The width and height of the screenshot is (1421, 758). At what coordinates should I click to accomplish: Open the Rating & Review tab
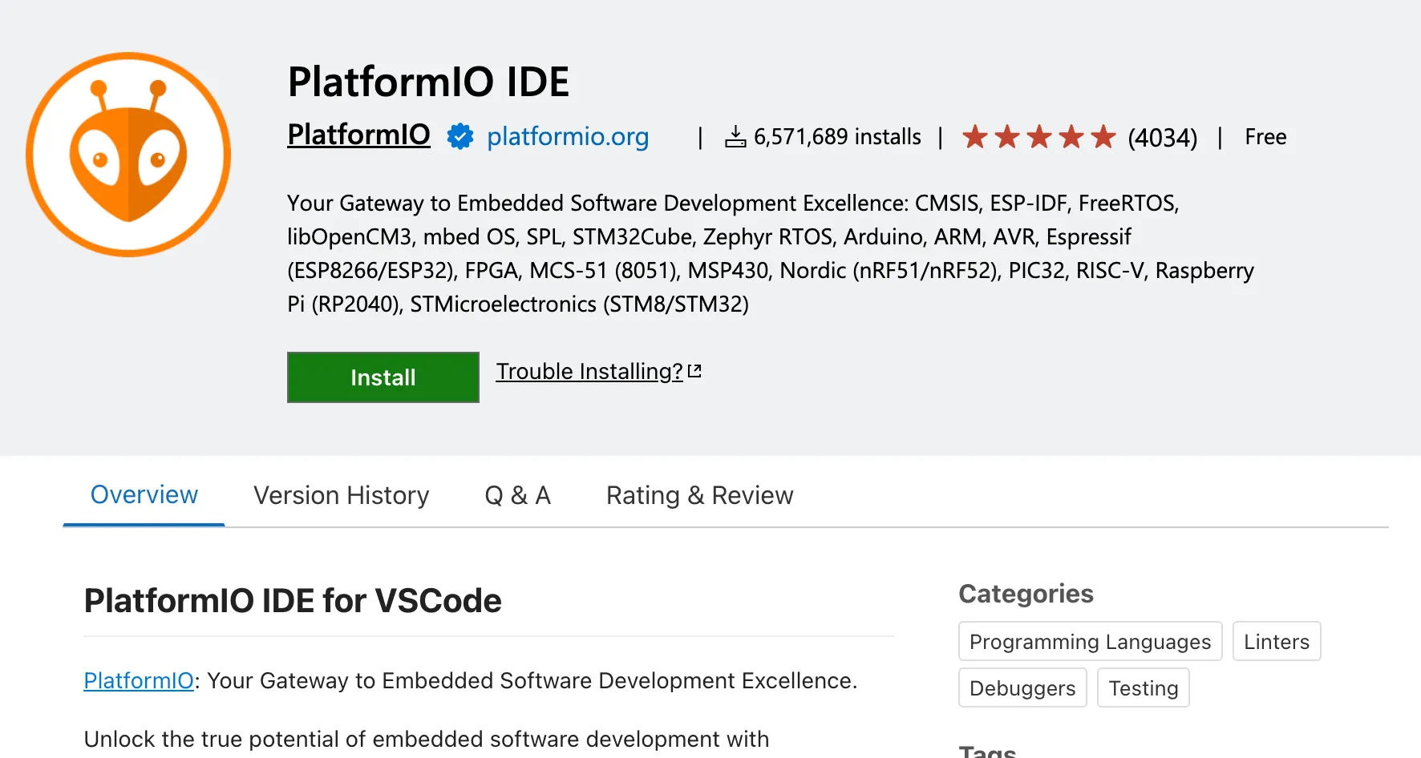(x=700, y=495)
